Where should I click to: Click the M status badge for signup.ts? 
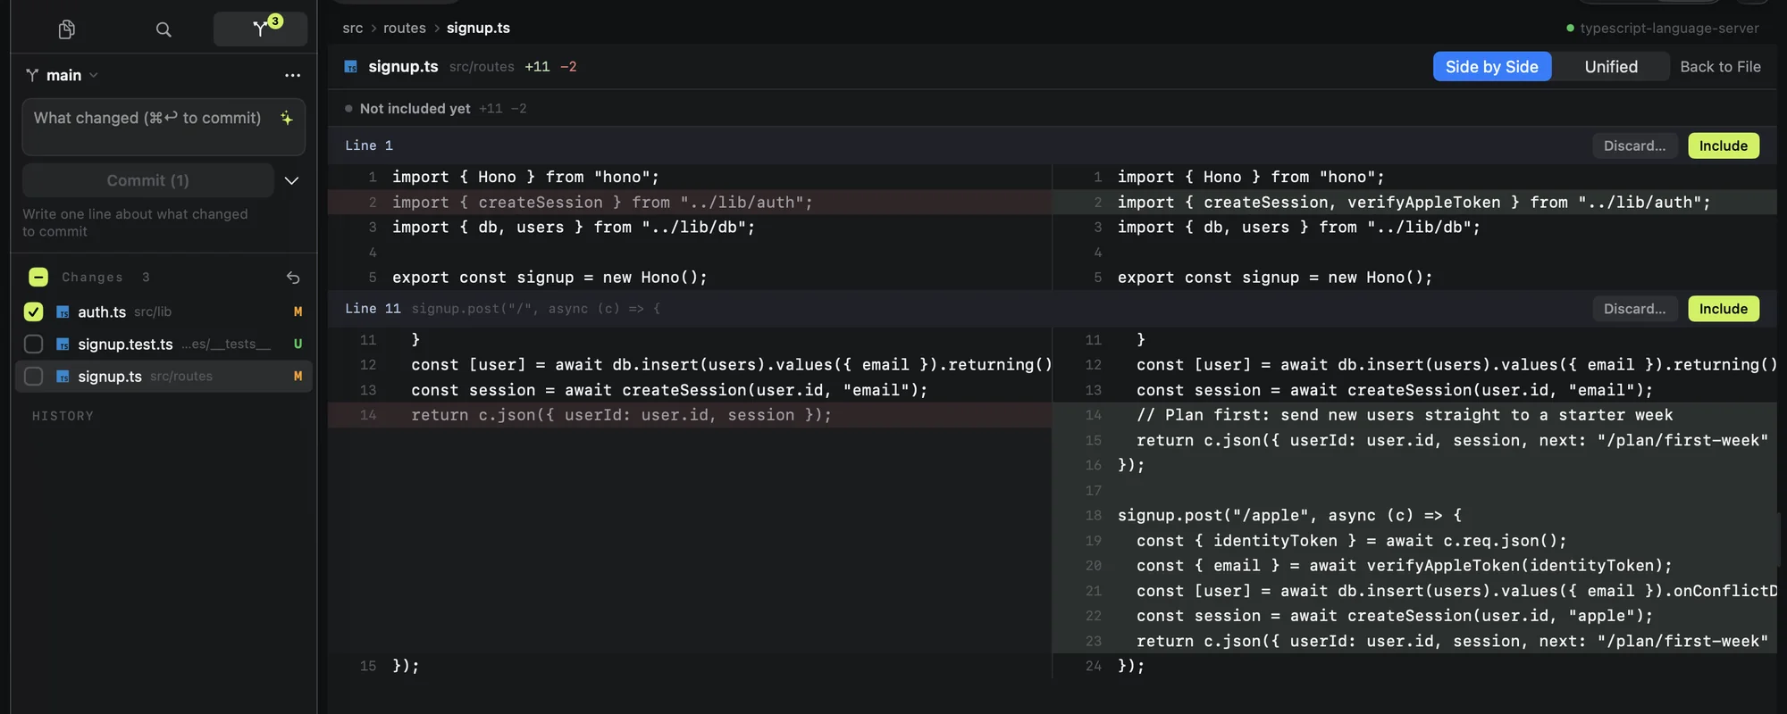[x=298, y=377]
